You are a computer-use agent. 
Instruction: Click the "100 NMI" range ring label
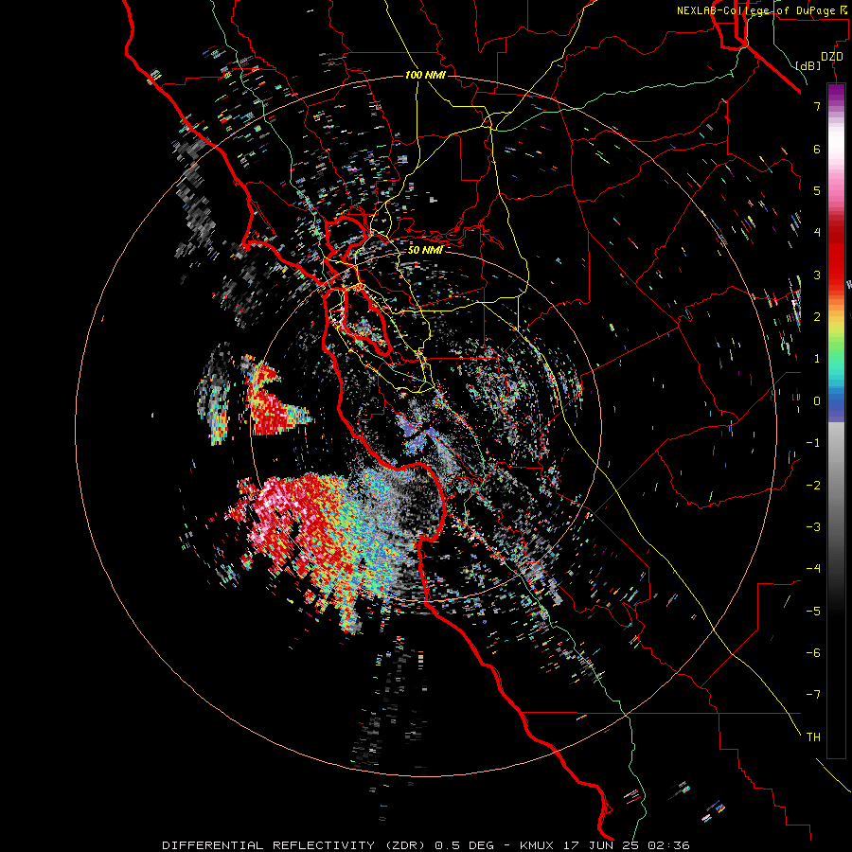425,75
